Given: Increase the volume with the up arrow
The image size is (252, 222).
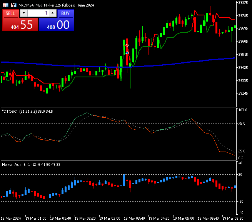Looking at the screenshot, I should pos(53,13).
